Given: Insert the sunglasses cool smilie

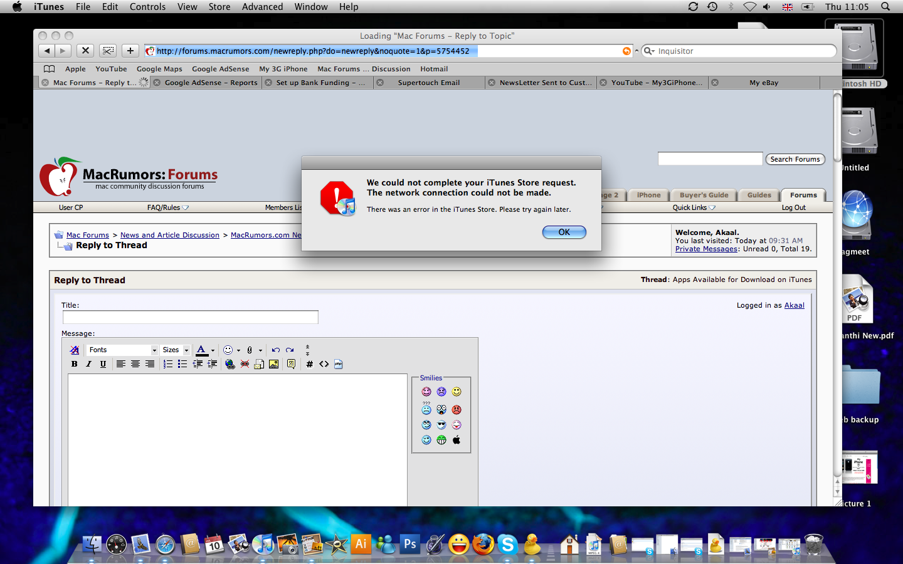Looking at the screenshot, I should click(x=441, y=425).
